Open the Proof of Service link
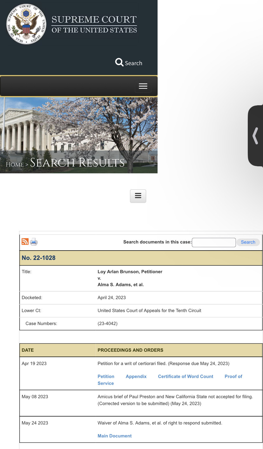263x449 pixels. coord(233,376)
